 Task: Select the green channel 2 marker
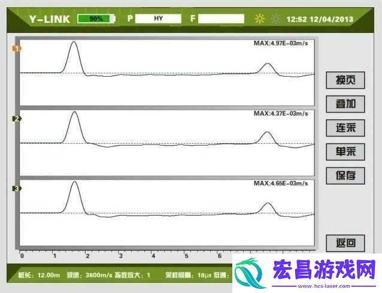coord(17,119)
